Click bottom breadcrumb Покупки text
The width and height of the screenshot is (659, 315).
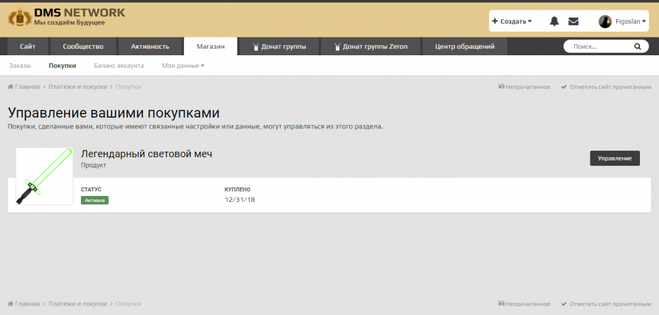click(x=129, y=304)
